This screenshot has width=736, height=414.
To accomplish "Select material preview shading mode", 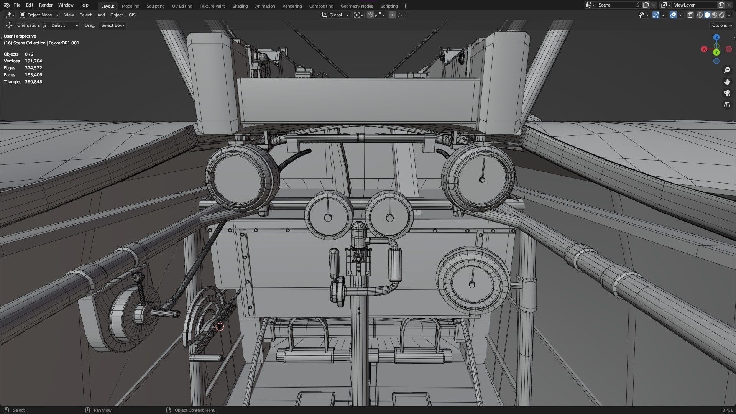I will coord(715,15).
